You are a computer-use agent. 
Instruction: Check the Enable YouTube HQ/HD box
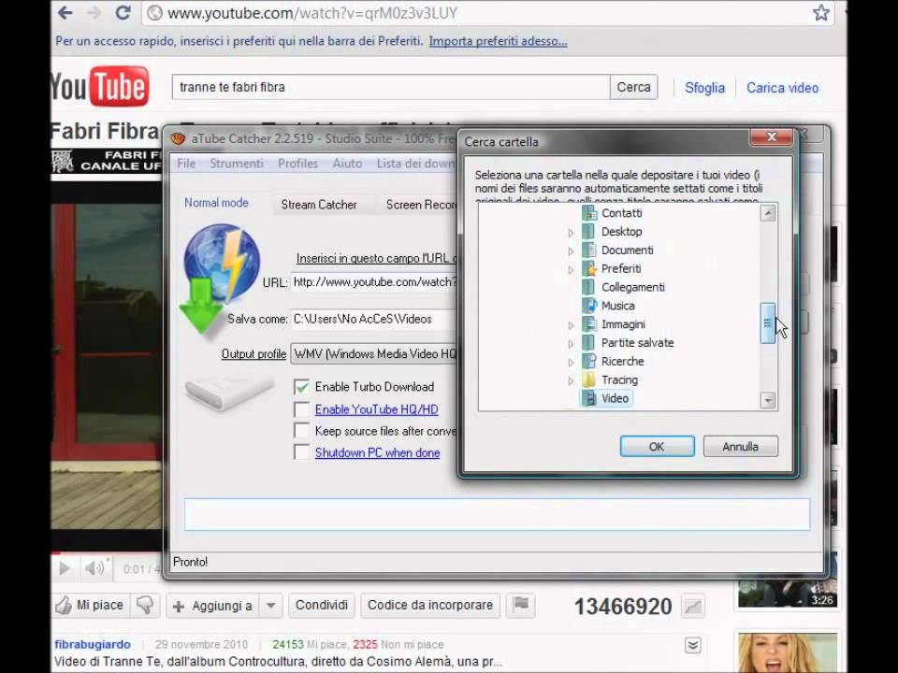pyautogui.click(x=302, y=409)
